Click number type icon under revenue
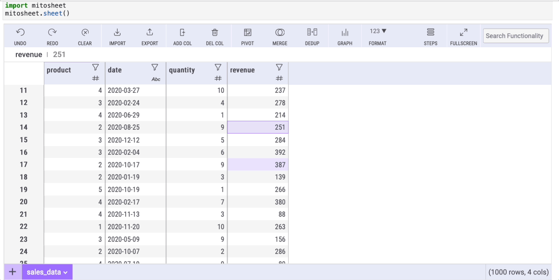 (279, 79)
